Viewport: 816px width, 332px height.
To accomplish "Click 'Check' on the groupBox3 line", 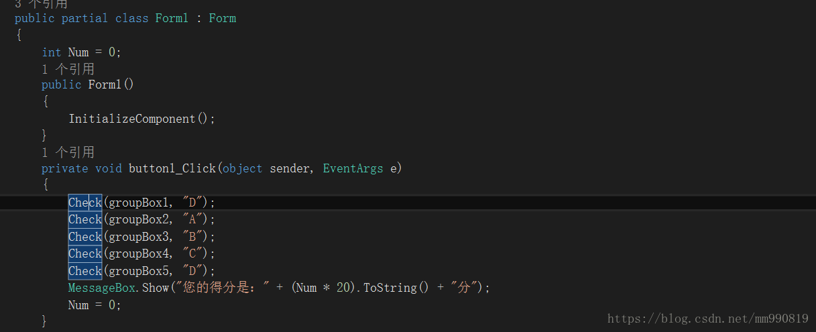I will (x=85, y=237).
